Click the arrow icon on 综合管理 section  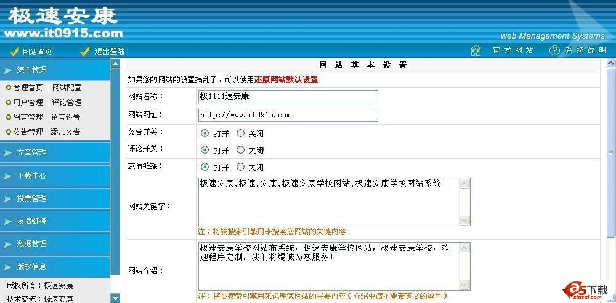(x=8, y=70)
